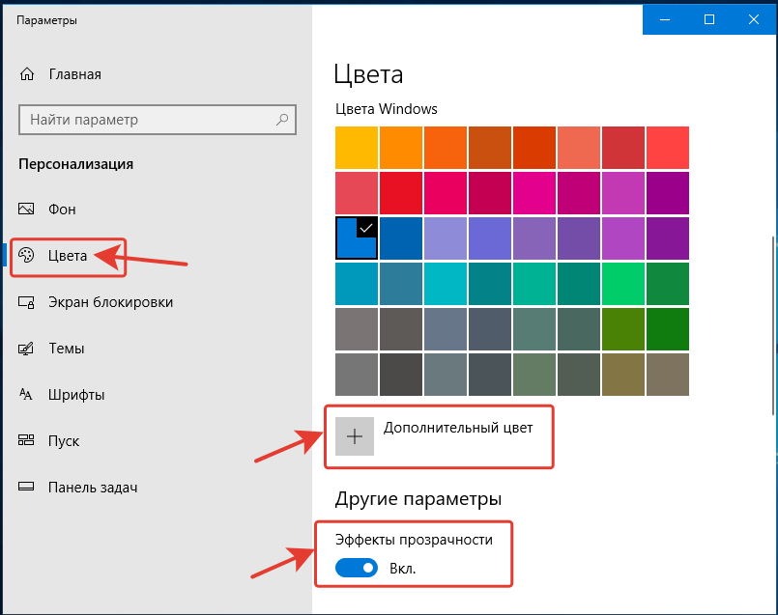
Task: Open the Главная home page
Action: tap(75, 74)
